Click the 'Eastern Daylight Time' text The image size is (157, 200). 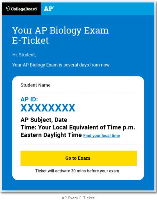click(51, 135)
